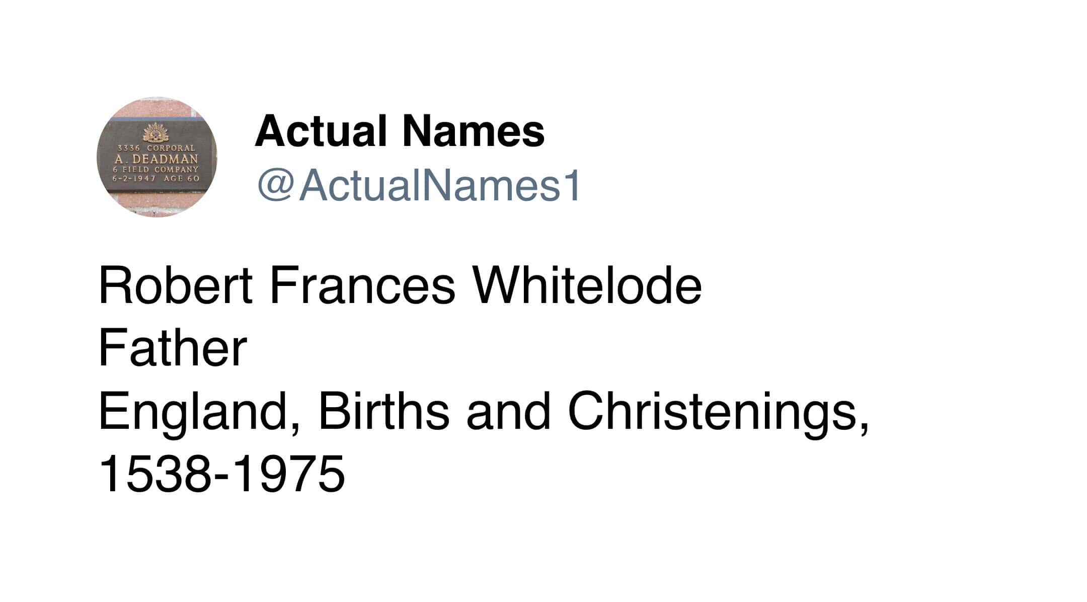Click the word "Father" in the tweet
This screenshot has height=602, width=1087.
[173, 348]
